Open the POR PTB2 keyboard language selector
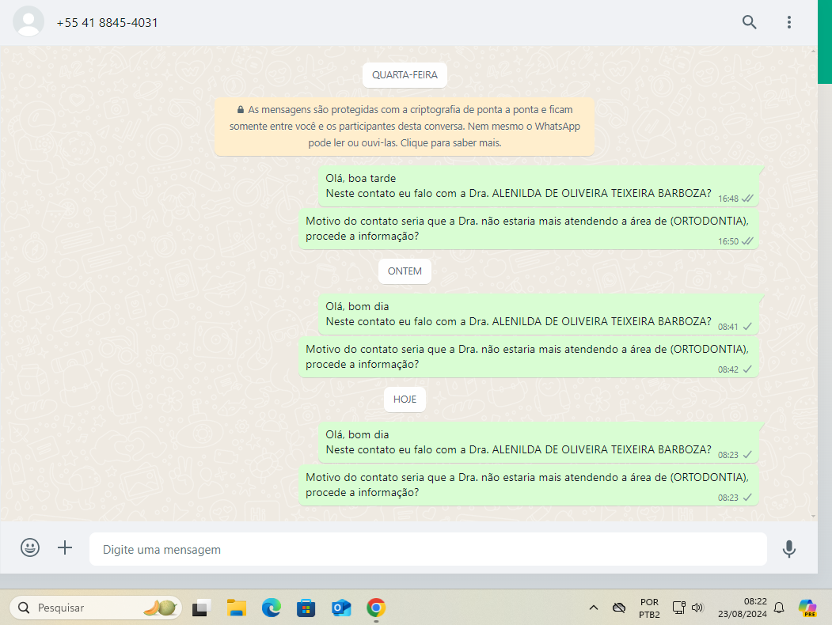Viewport: 832px width, 625px height. (649, 608)
